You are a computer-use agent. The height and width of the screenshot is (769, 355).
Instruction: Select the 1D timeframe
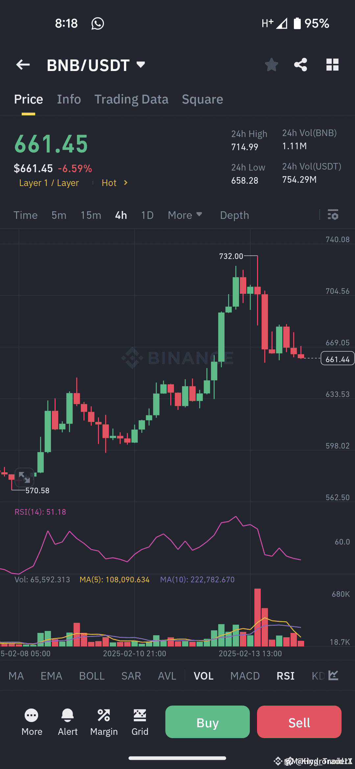click(x=147, y=215)
